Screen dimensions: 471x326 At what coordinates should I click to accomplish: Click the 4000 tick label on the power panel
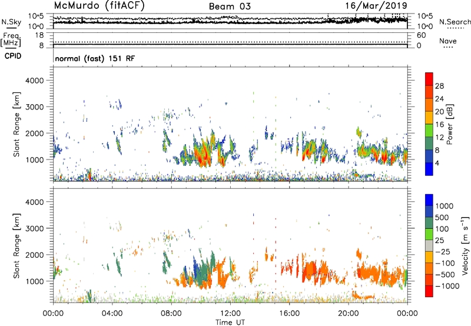click(34, 81)
